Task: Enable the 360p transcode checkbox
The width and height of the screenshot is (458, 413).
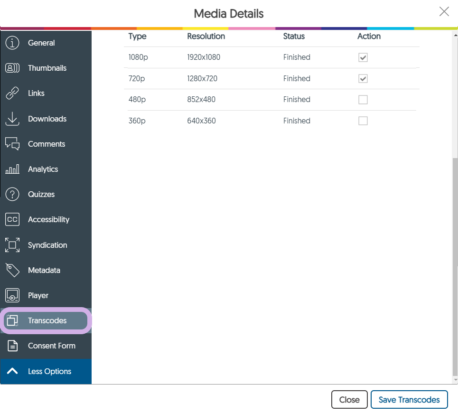Action: pos(363,121)
